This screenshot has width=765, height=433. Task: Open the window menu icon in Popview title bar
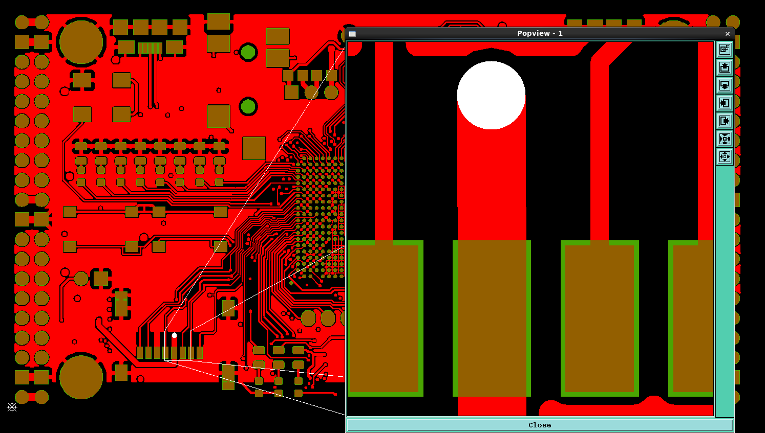352,33
